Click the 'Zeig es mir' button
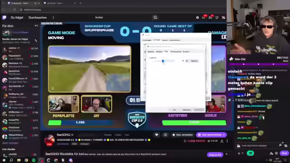The height and width of the screenshot is (163, 290). coord(215,155)
